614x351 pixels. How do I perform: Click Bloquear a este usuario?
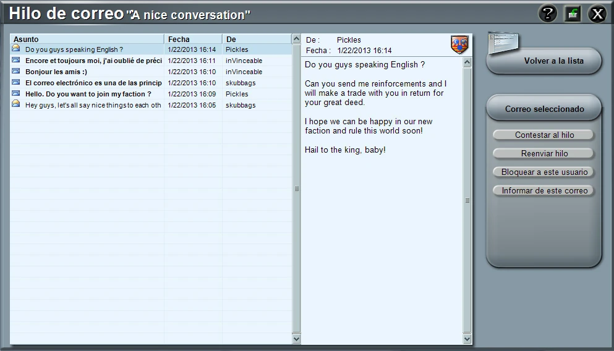click(544, 172)
